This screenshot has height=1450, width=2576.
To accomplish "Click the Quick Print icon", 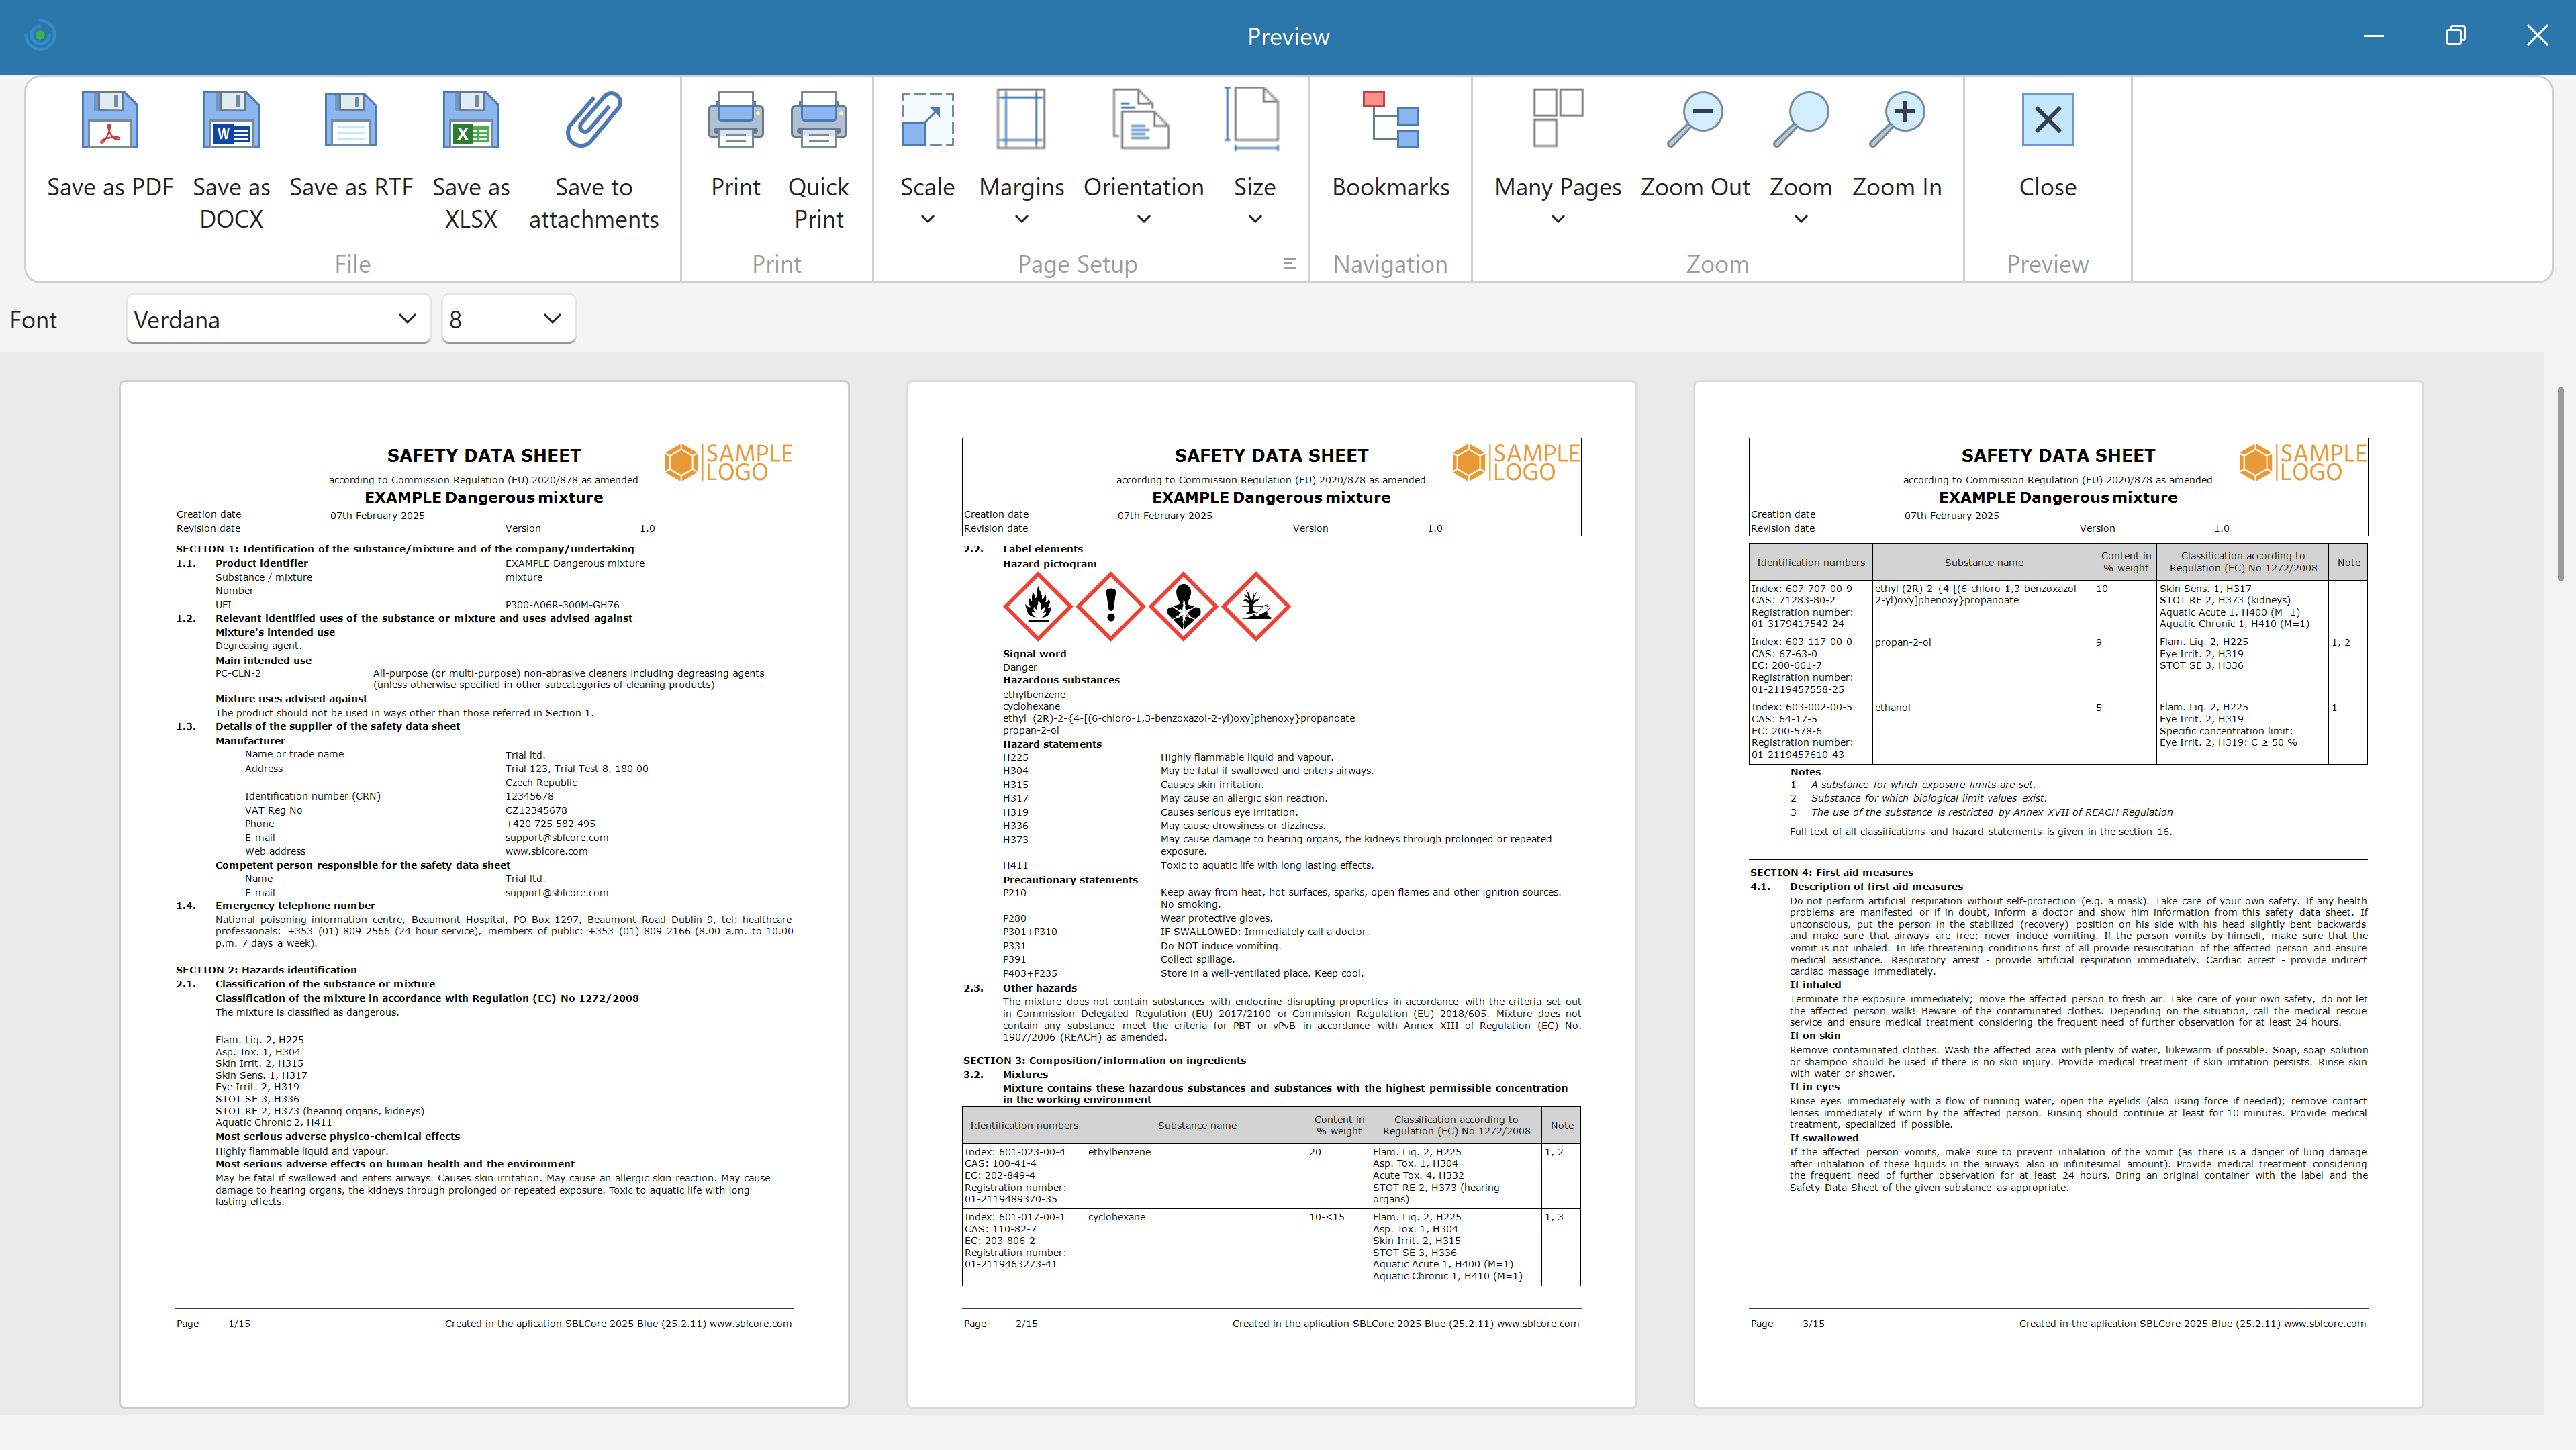I will coord(818,121).
